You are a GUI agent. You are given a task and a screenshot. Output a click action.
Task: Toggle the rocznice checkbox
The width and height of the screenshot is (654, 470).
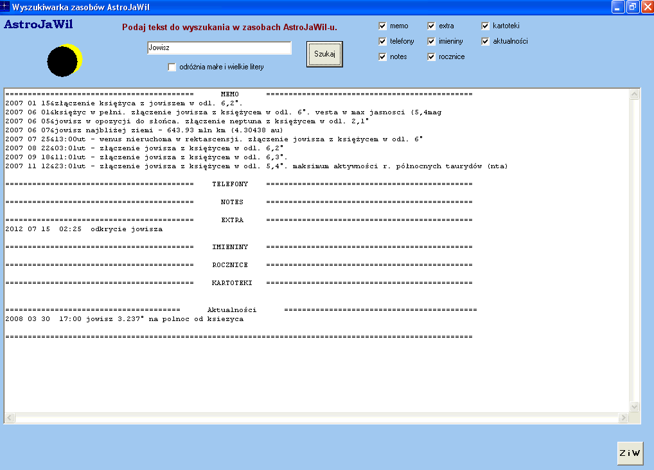(x=431, y=57)
